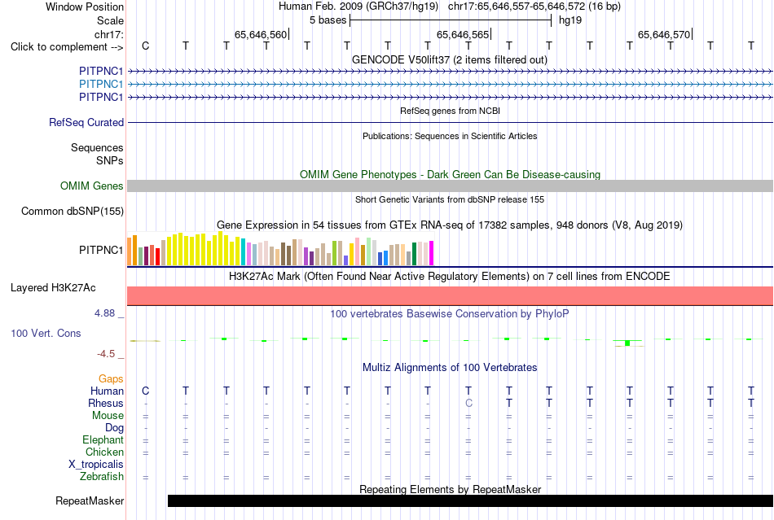
Task: Click the Rhesus species label
Action: tap(106, 403)
